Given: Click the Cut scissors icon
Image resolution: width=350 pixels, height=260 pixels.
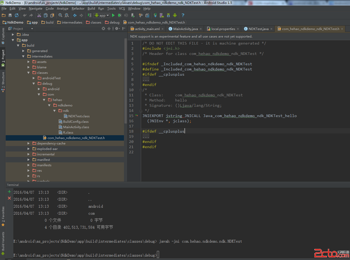Looking at the screenshot, I should (39, 16).
